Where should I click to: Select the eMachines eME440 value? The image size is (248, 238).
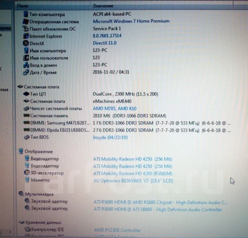pyautogui.click(x=112, y=101)
